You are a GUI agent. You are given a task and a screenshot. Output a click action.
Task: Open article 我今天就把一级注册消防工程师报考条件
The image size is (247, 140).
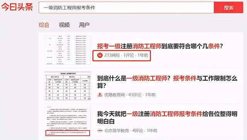tap(167, 118)
